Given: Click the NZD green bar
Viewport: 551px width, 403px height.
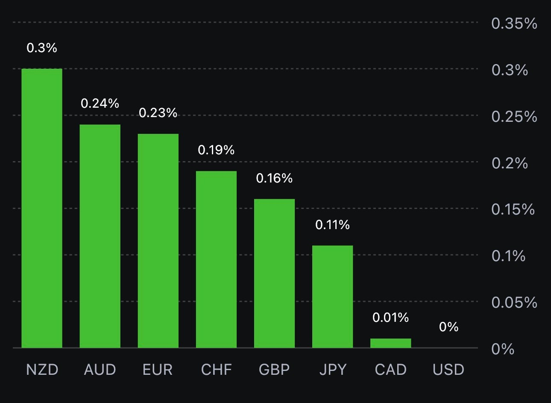Looking at the screenshot, I should (x=42, y=208).
